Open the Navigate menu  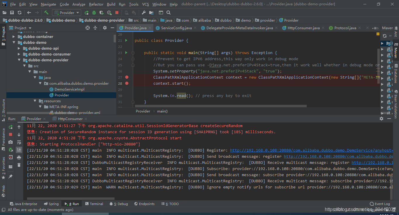48,4
